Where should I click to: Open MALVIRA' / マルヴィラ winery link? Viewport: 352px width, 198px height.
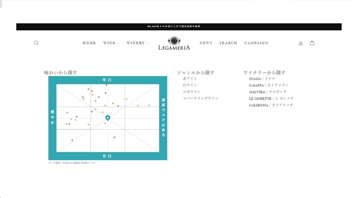click(x=268, y=92)
